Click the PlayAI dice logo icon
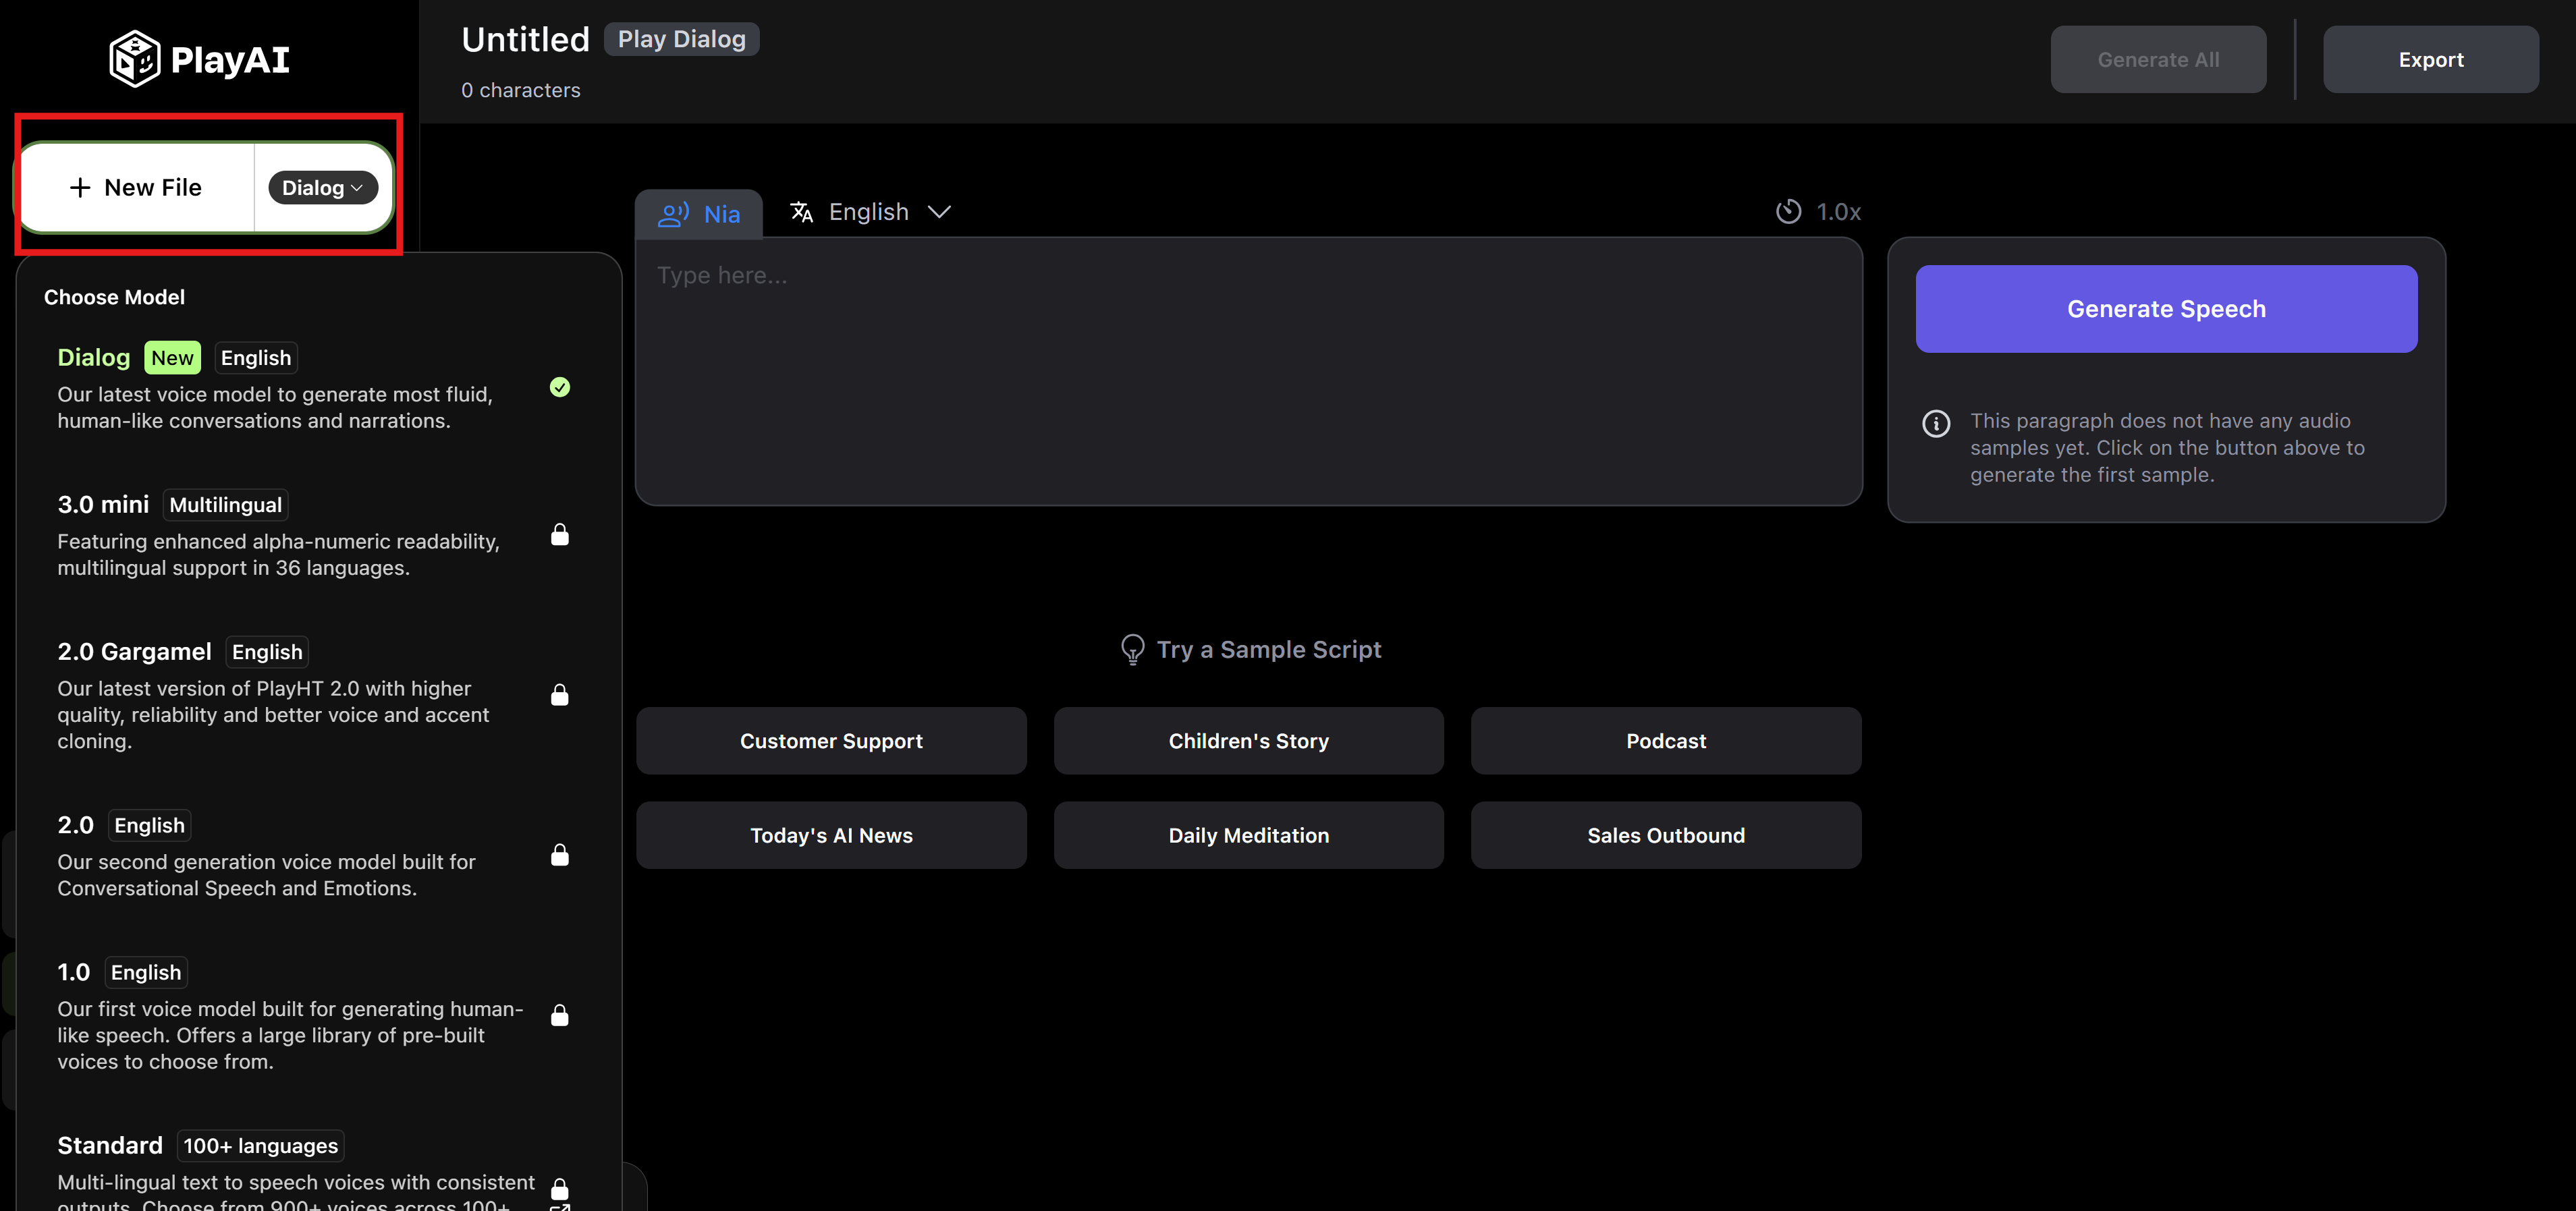This screenshot has height=1211, width=2576. [x=134, y=59]
